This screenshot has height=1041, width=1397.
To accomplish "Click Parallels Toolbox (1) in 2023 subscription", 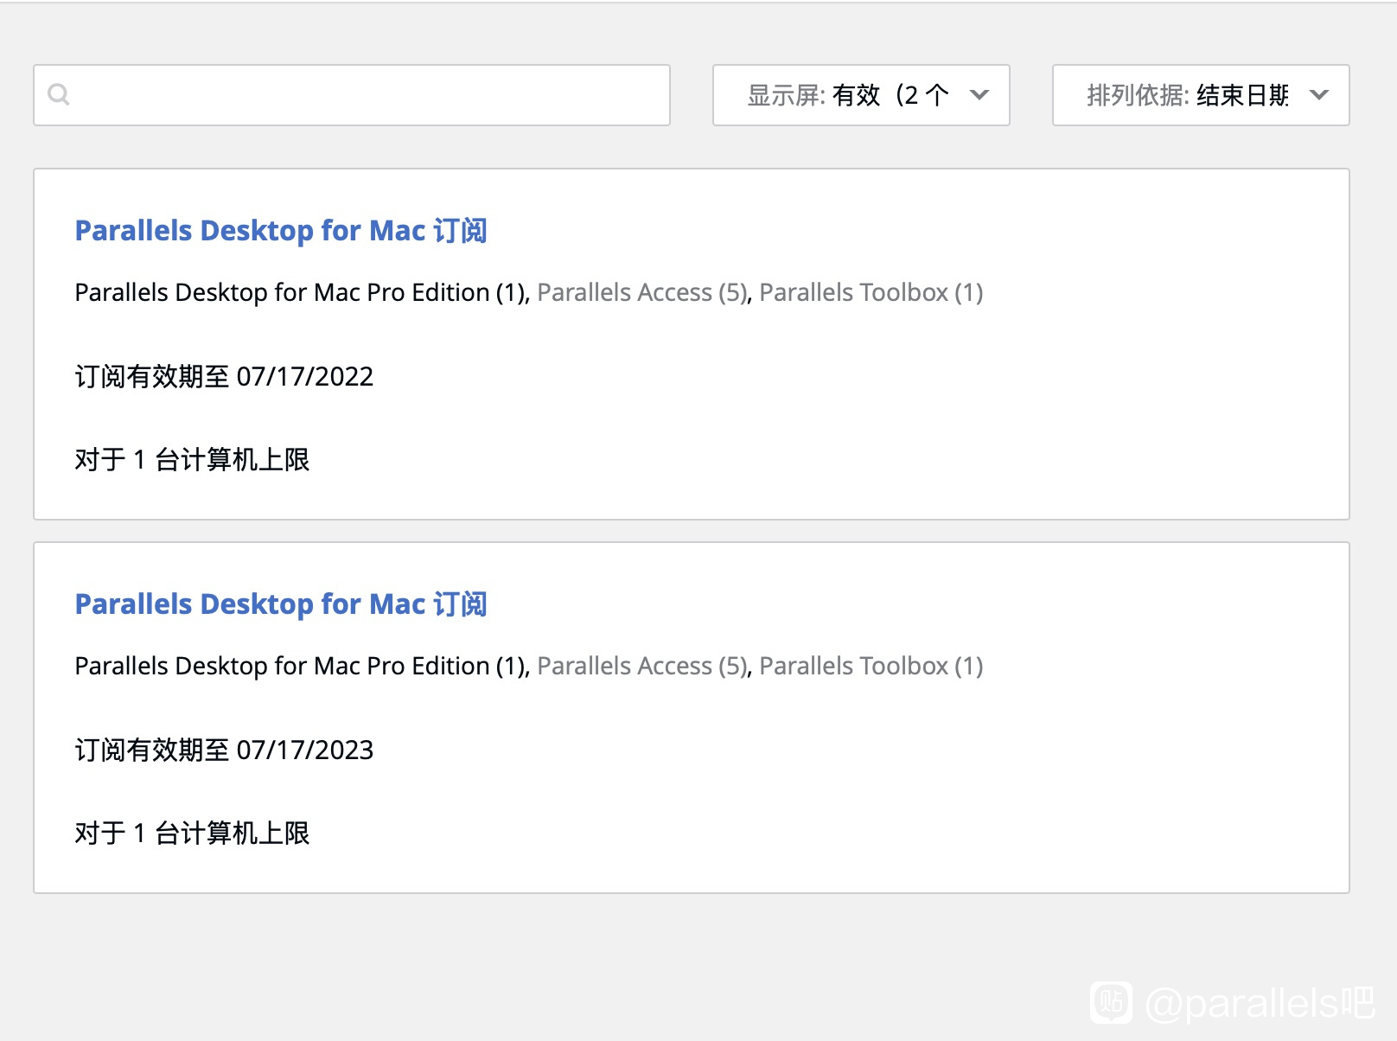I will pyautogui.click(x=871, y=666).
